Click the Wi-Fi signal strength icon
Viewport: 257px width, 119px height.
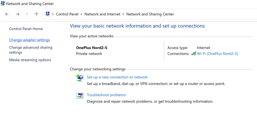click(x=194, y=54)
